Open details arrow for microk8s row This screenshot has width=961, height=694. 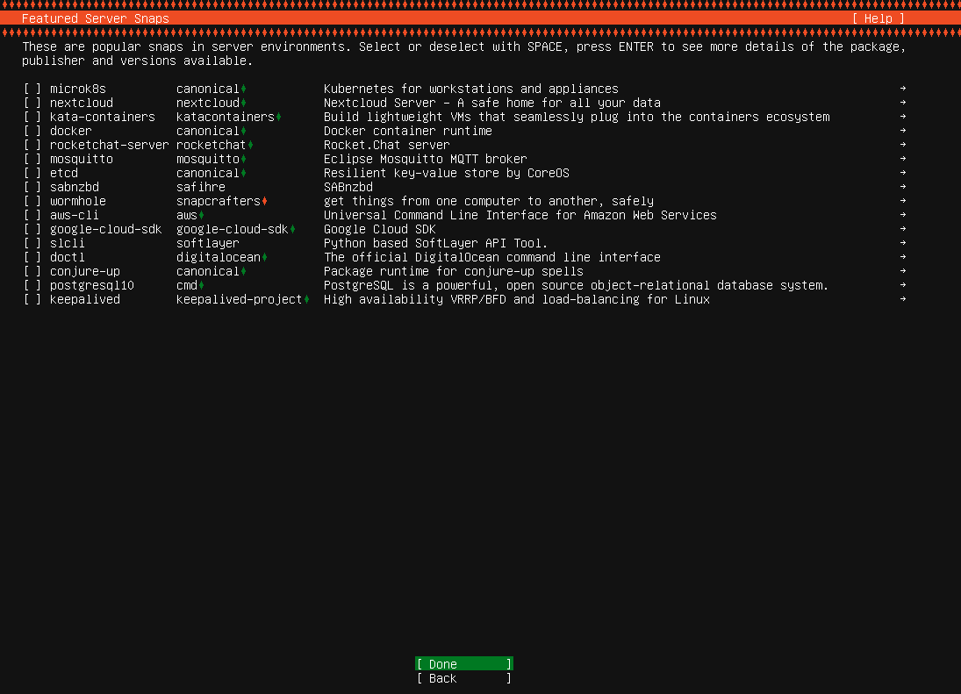[x=903, y=89]
